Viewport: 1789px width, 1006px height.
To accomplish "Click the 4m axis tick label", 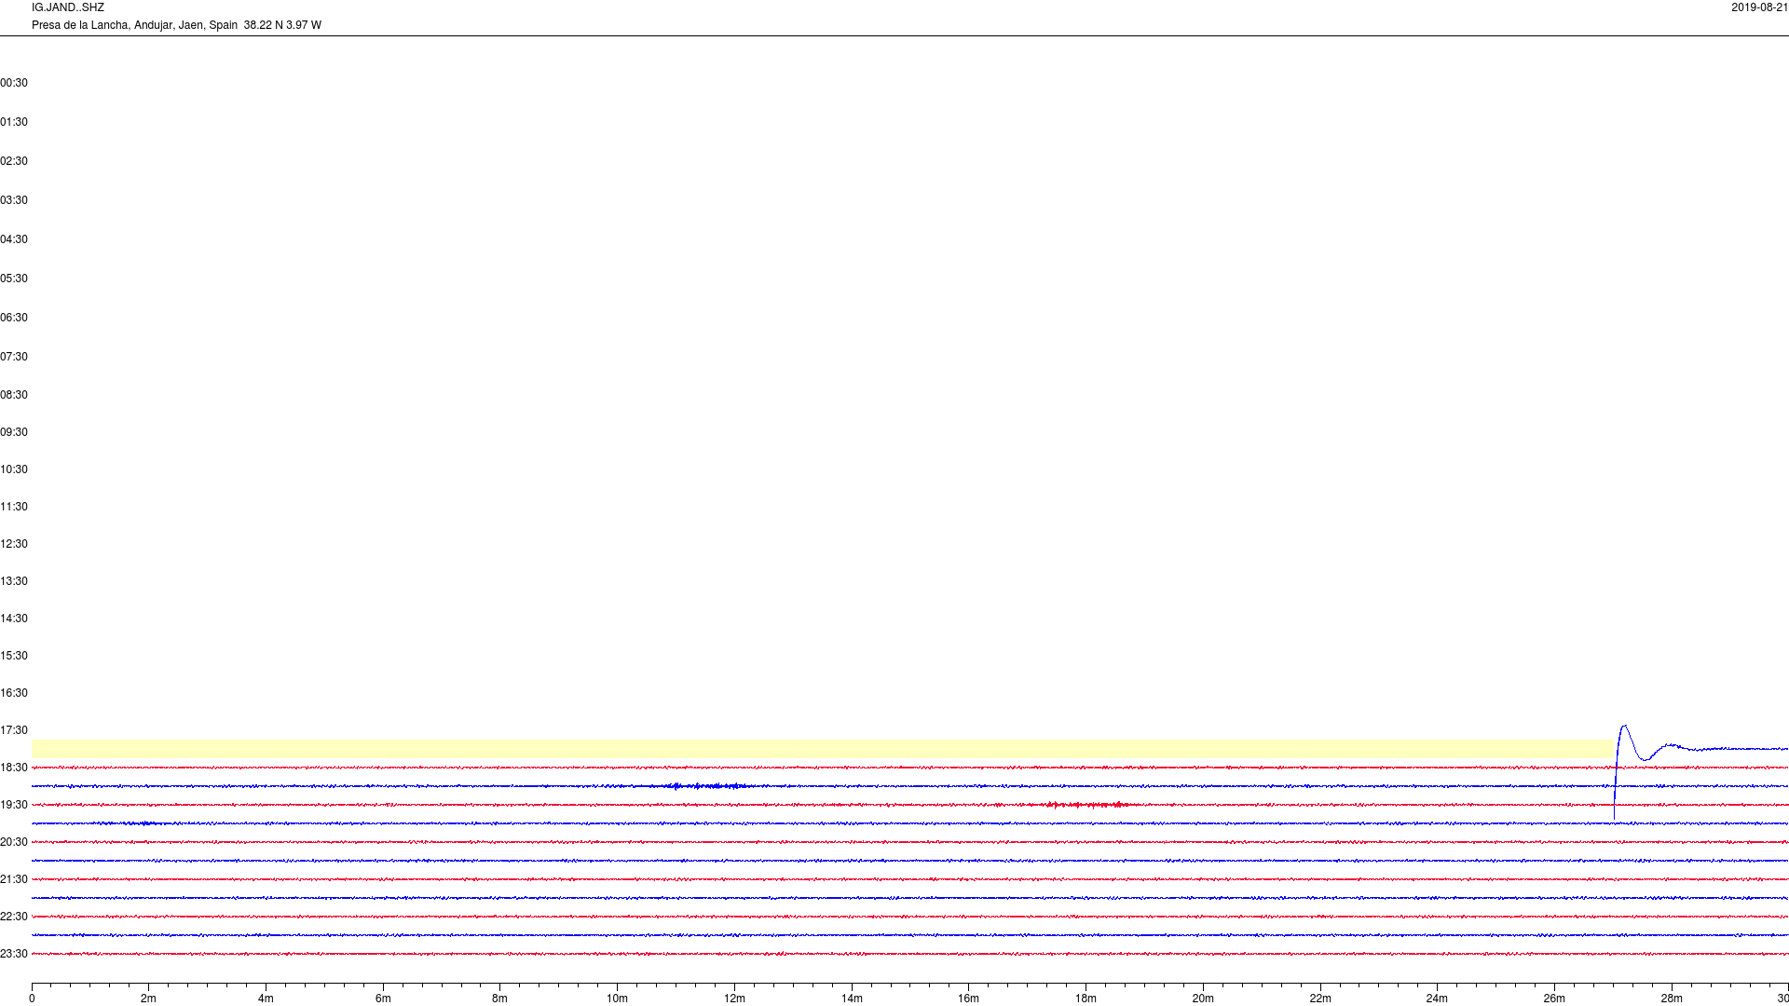I will click(x=266, y=999).
